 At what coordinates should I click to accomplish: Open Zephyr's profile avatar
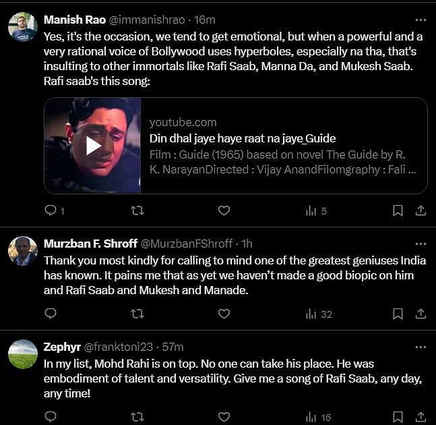pyautogui.click(x=23, y=353)
